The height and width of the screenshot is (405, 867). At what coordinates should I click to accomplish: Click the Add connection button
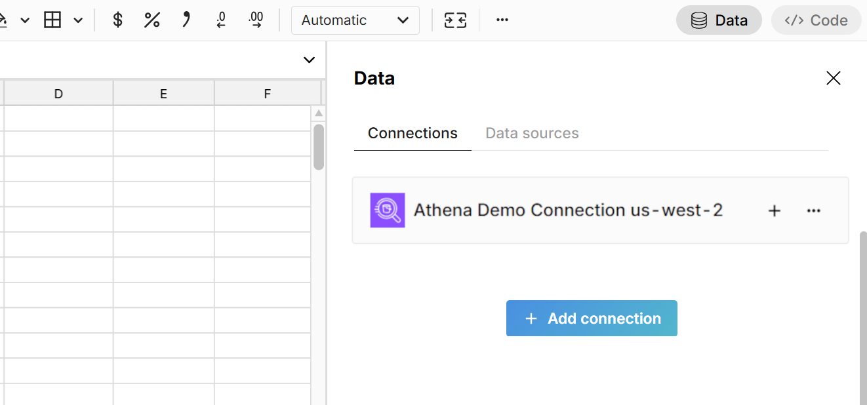point(592,318)
